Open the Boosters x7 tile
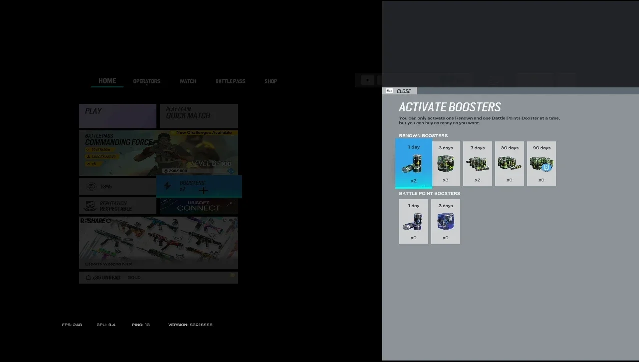 click(x=199, y=186)
